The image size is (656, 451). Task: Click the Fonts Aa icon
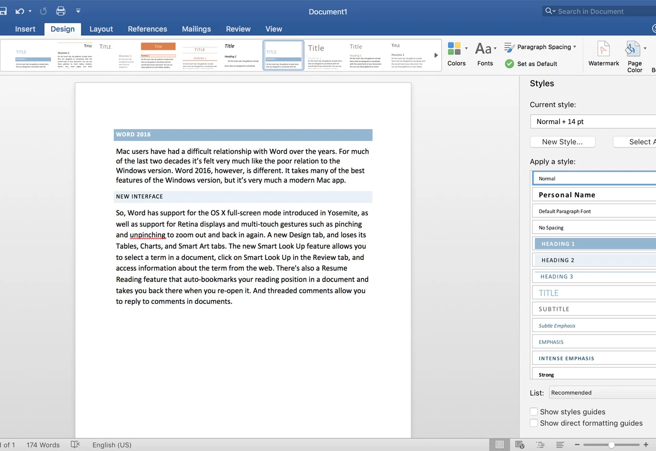tap(483, 49)
